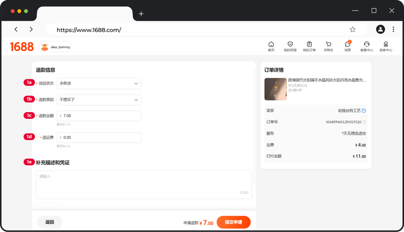Bookmark this page with the star icon
The image size is (404, 232).
[352, 29]
